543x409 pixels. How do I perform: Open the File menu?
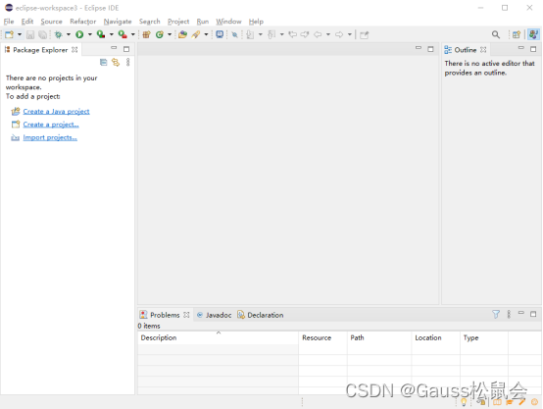(x=9, y=22)
